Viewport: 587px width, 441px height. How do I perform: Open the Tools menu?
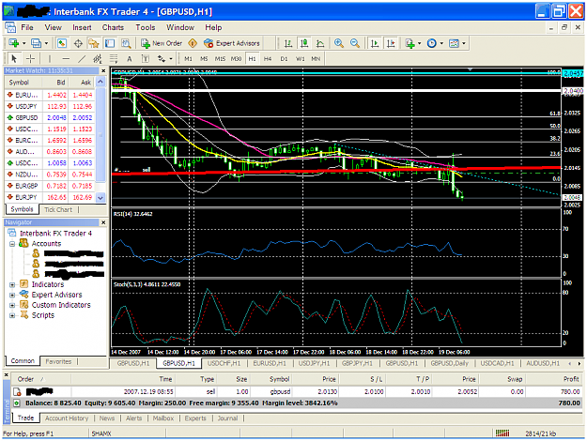tap(146, 27)
